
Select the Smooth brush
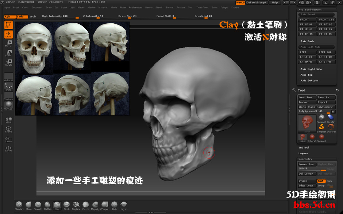pos(38,206)
